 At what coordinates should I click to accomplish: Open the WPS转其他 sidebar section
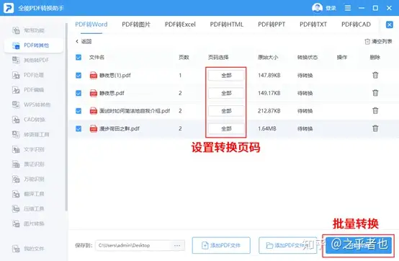31,105
